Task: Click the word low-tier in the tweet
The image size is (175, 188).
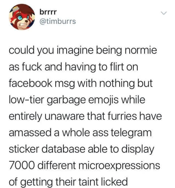Action: 26,100
